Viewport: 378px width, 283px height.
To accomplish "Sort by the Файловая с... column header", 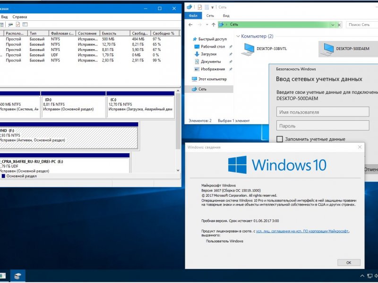I will coord(62,33).
